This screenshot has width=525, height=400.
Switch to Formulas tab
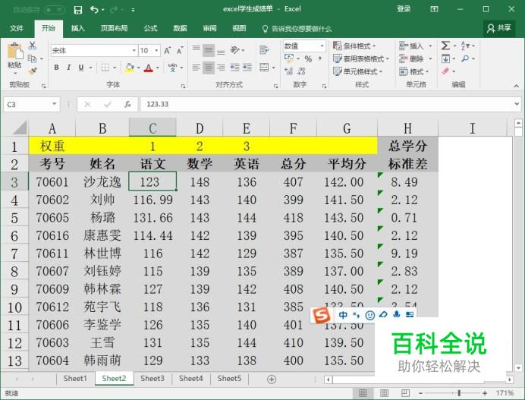150,29
